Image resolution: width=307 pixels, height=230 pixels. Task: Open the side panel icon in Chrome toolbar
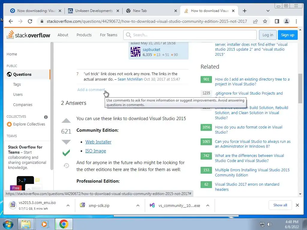(277, 21)
